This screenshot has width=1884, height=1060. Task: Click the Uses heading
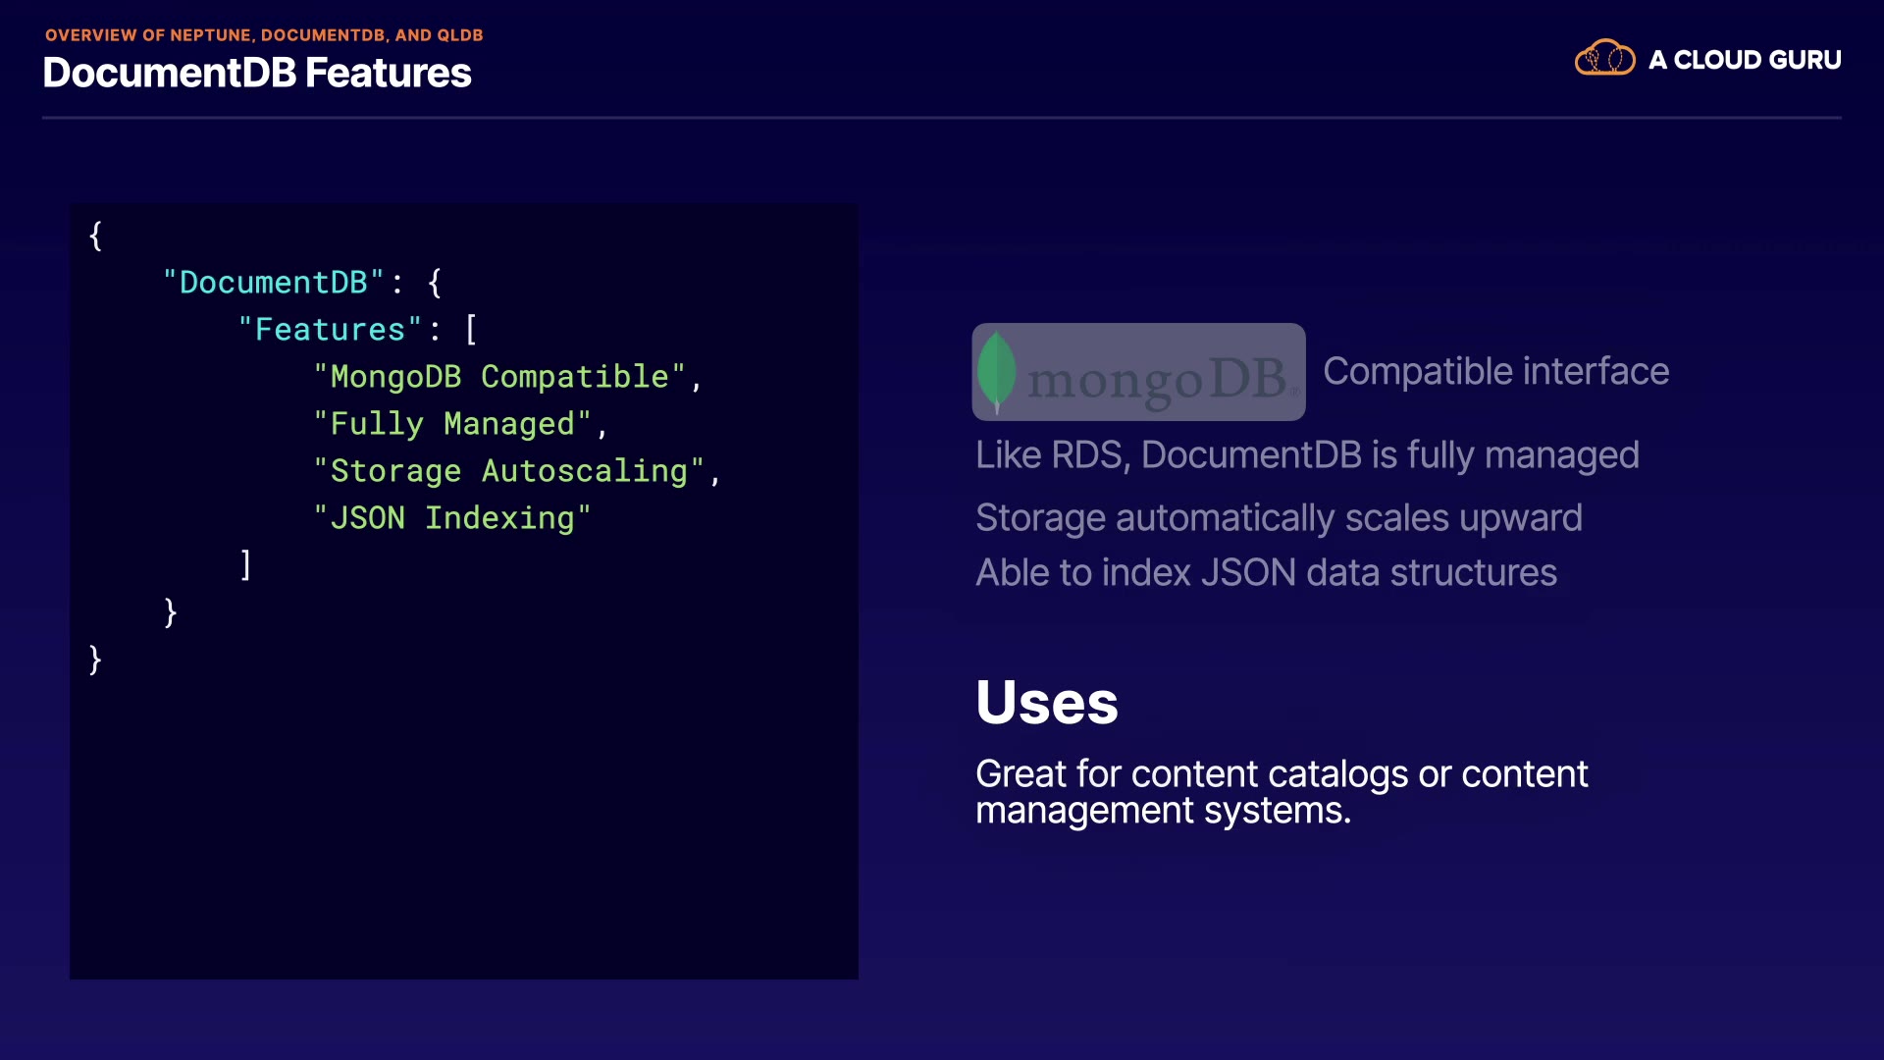[x=1046, y=703]
